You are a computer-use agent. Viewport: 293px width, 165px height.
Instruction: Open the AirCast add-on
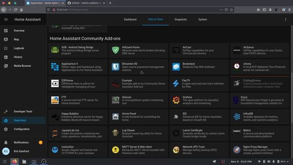[199, 50]
